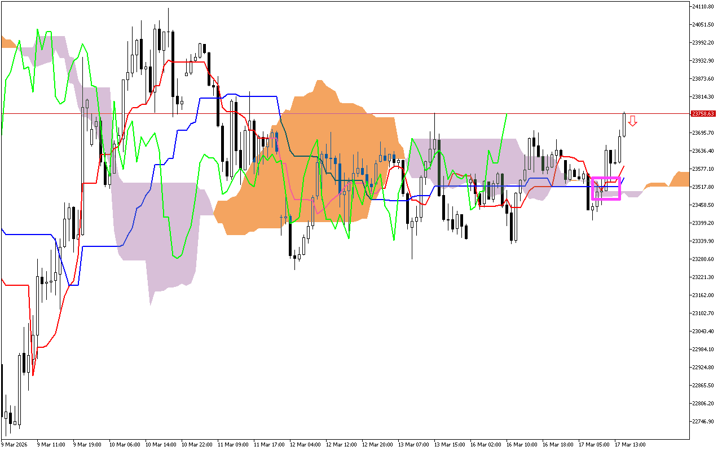Click the 16 Mar 18:00 time label
Viewport: 722px width, 451px height.
[557, 444]
